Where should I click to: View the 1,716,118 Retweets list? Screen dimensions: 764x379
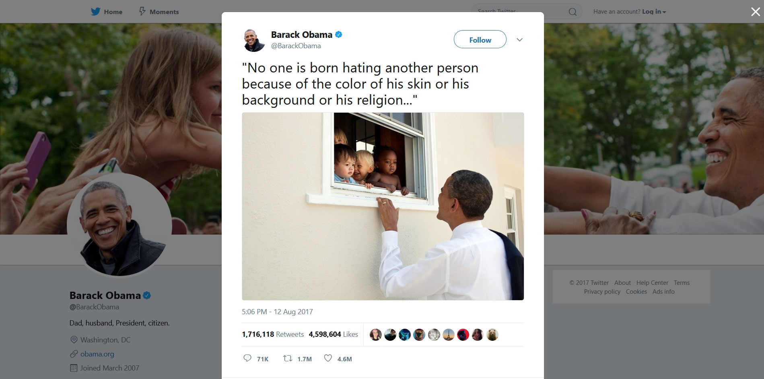point(273,334)
